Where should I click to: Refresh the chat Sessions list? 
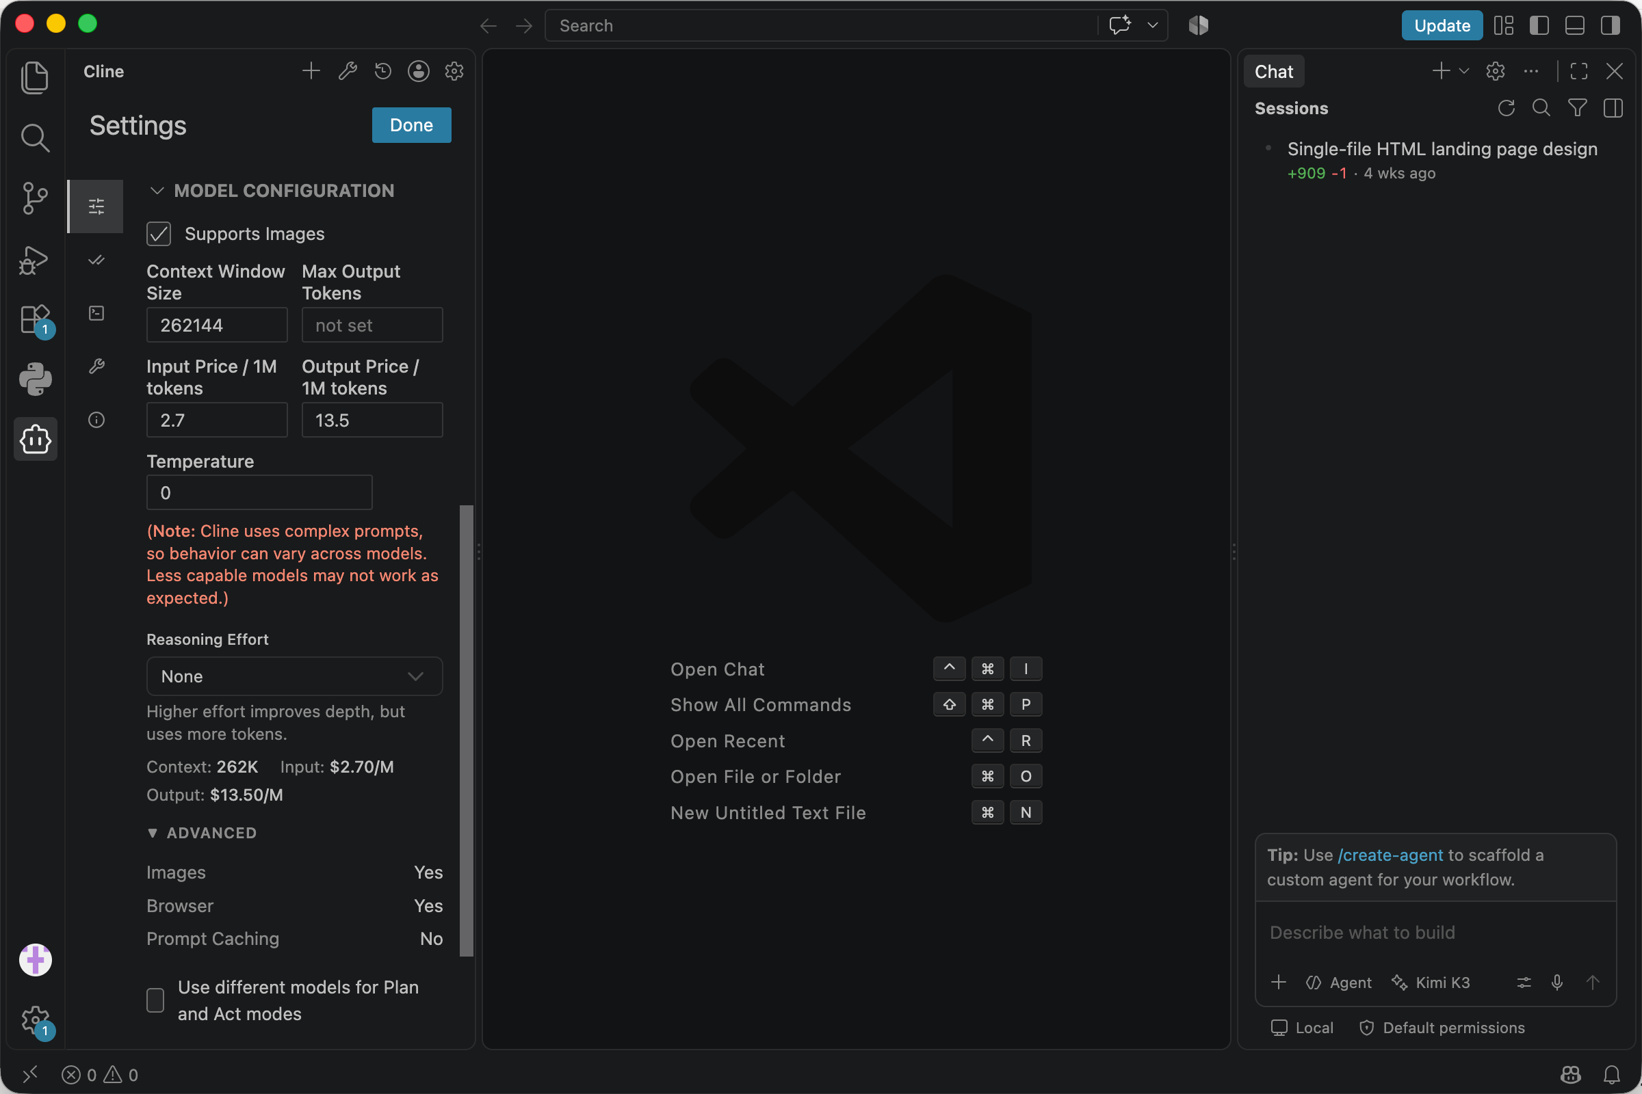point(1506,108)
